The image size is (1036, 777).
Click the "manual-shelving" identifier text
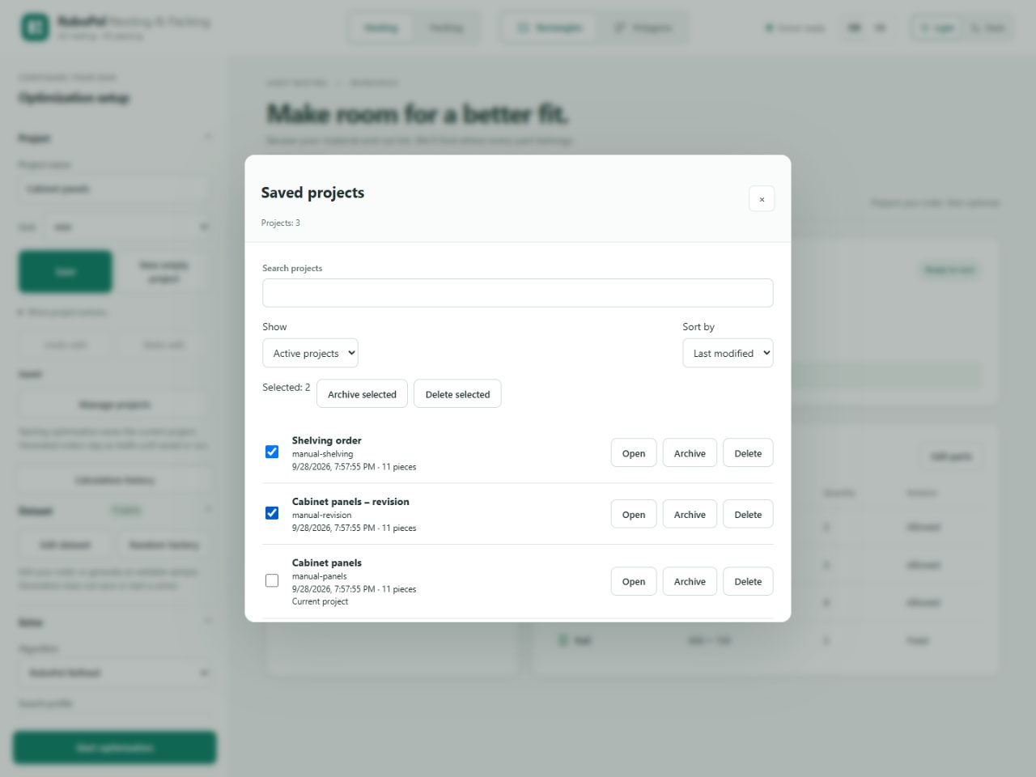pos(322,454)
